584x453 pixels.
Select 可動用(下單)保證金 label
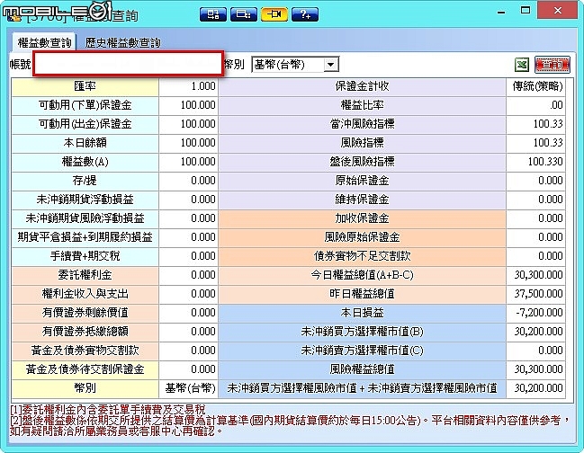(85, 105)
